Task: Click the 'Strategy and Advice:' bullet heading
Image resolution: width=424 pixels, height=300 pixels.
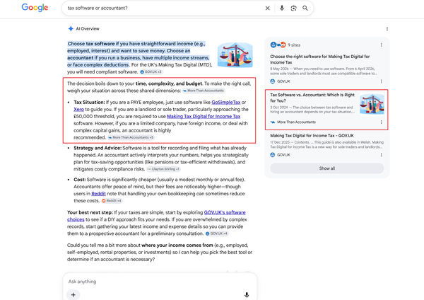Action: [98, 148]
